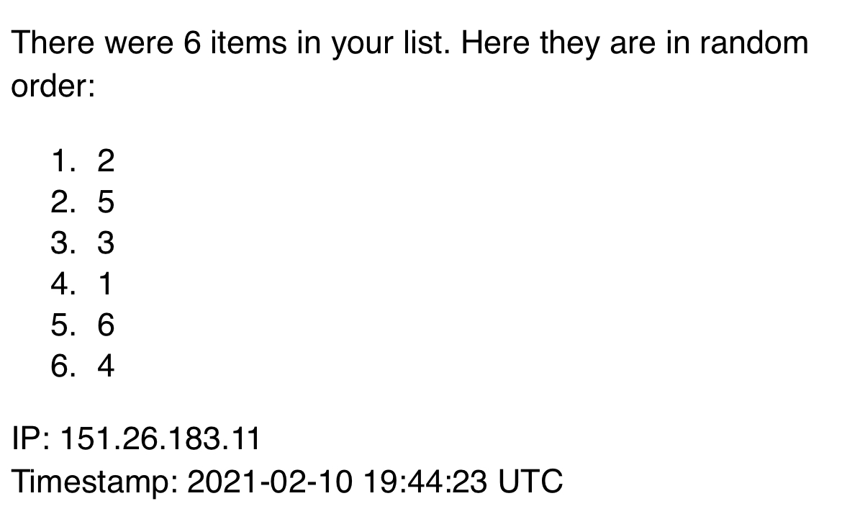Click the "2." list number marker

click(63, 202)
